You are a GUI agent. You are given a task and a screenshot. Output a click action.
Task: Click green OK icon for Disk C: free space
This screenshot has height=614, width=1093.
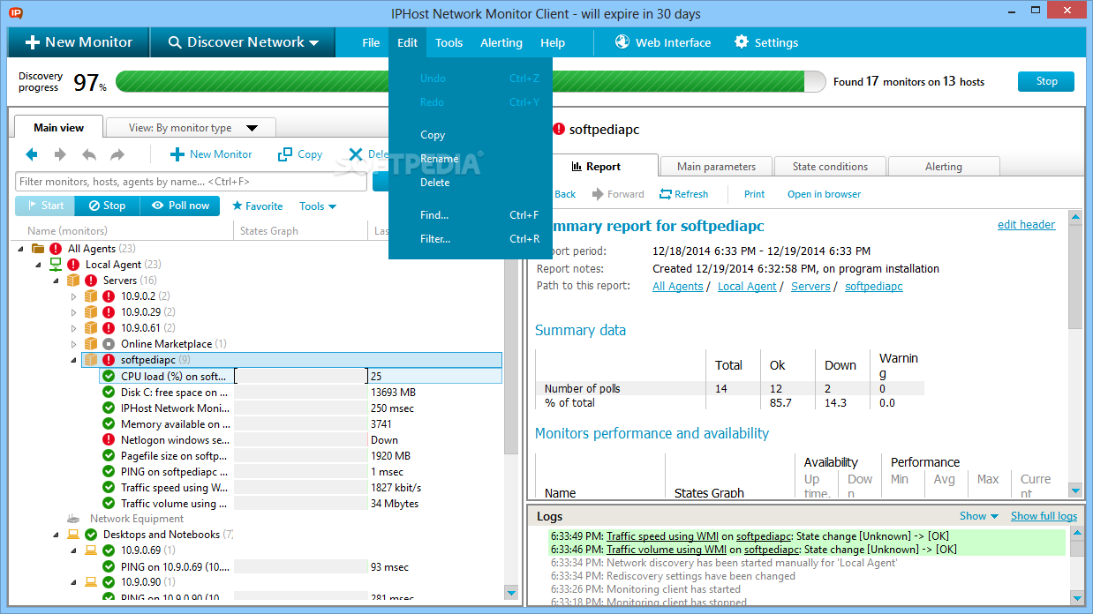click(109, 393)
